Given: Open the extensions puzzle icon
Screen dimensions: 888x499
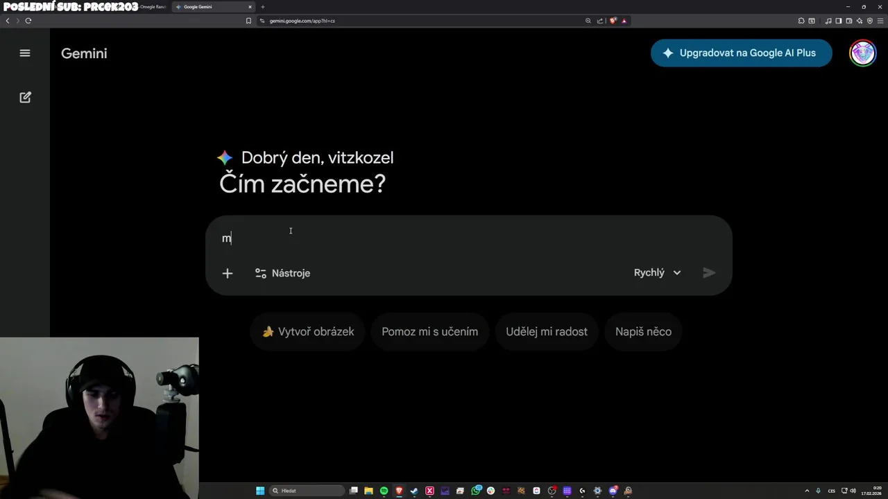Looking at the screenshot, I should pos(801,21).
